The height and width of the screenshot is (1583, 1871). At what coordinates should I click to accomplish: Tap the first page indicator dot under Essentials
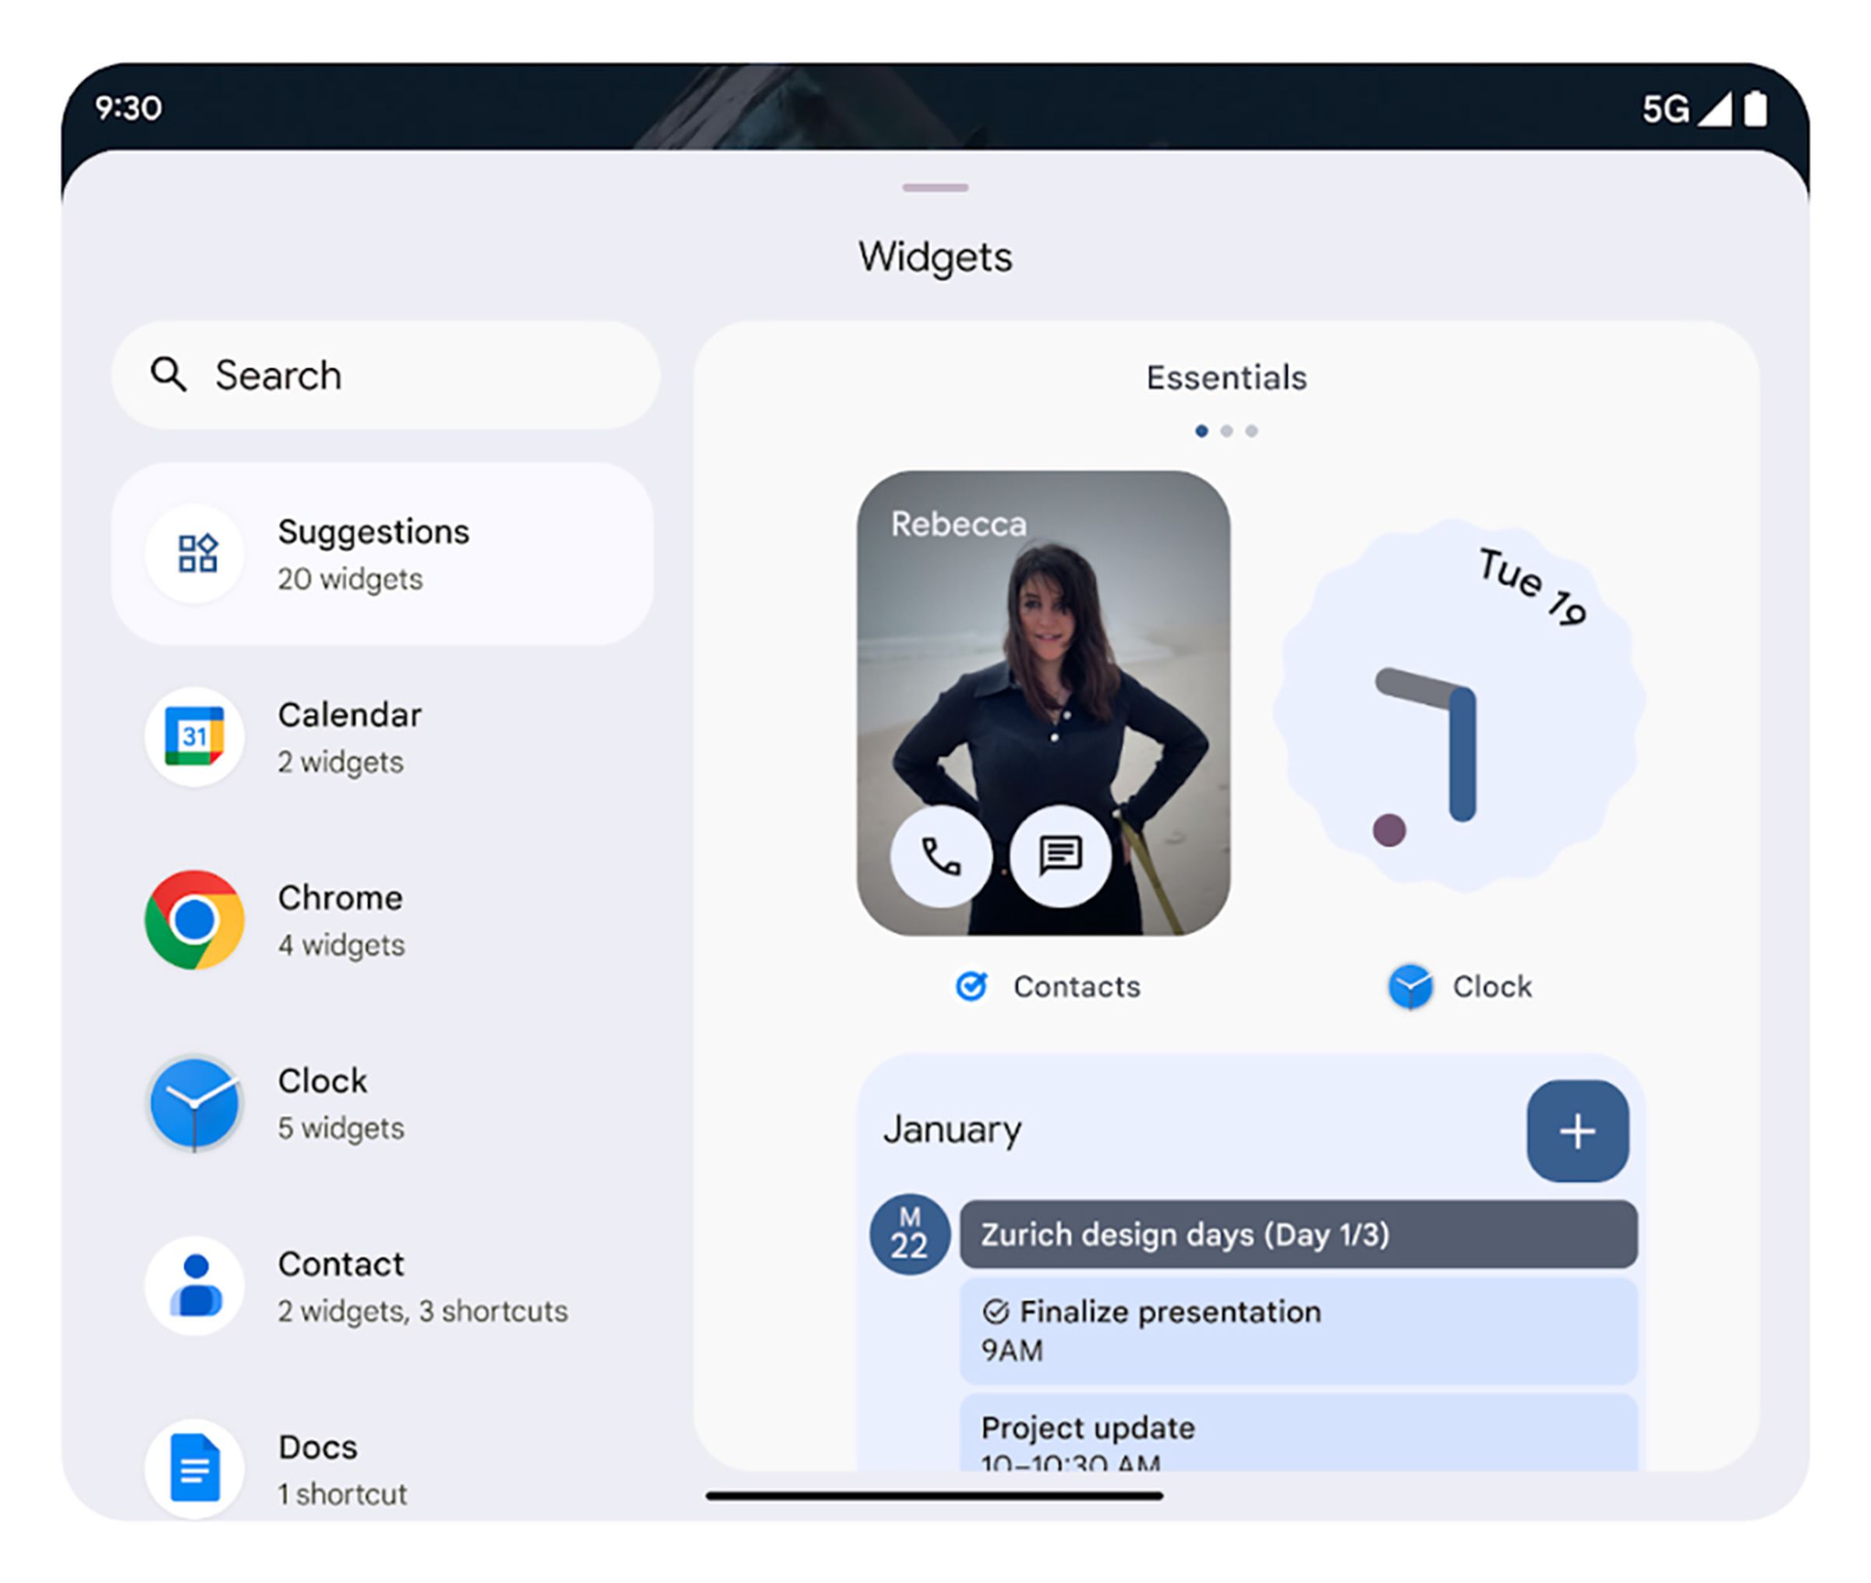[1202, 430]
